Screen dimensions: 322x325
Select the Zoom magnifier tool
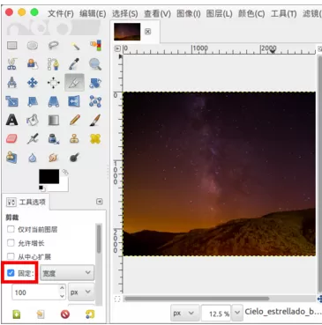95,64
